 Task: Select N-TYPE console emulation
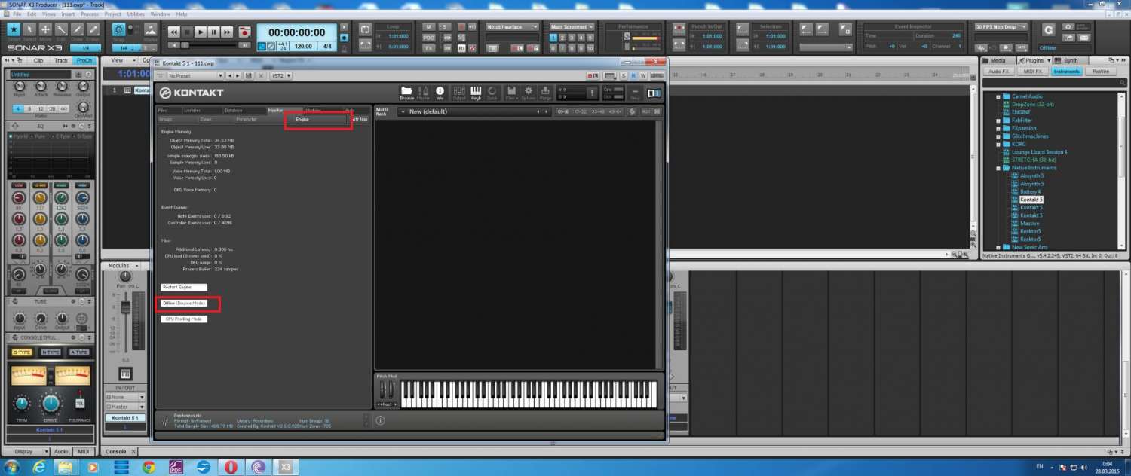tap(51, 352)
